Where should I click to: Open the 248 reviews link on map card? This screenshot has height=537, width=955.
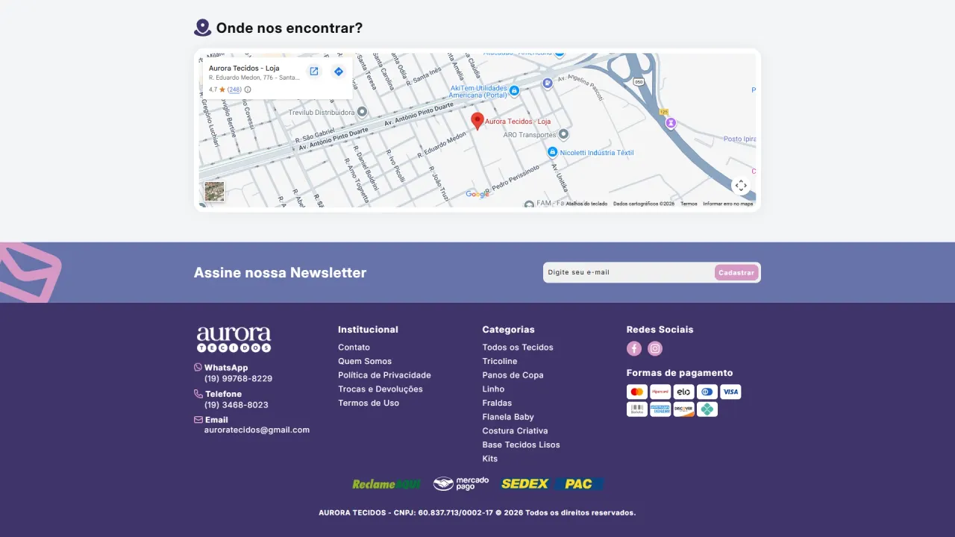[x=234, y=89]
